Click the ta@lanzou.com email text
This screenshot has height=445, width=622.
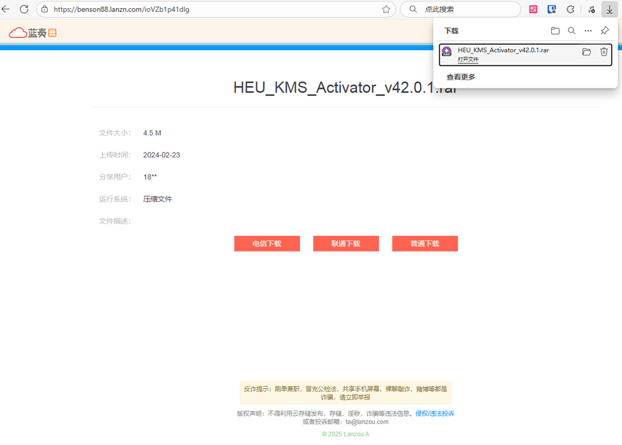click(x=367, y=421)
